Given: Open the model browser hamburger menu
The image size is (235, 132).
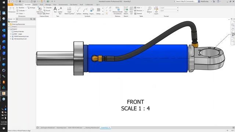Looking at the screenshot, I should [x=34, y=19].
